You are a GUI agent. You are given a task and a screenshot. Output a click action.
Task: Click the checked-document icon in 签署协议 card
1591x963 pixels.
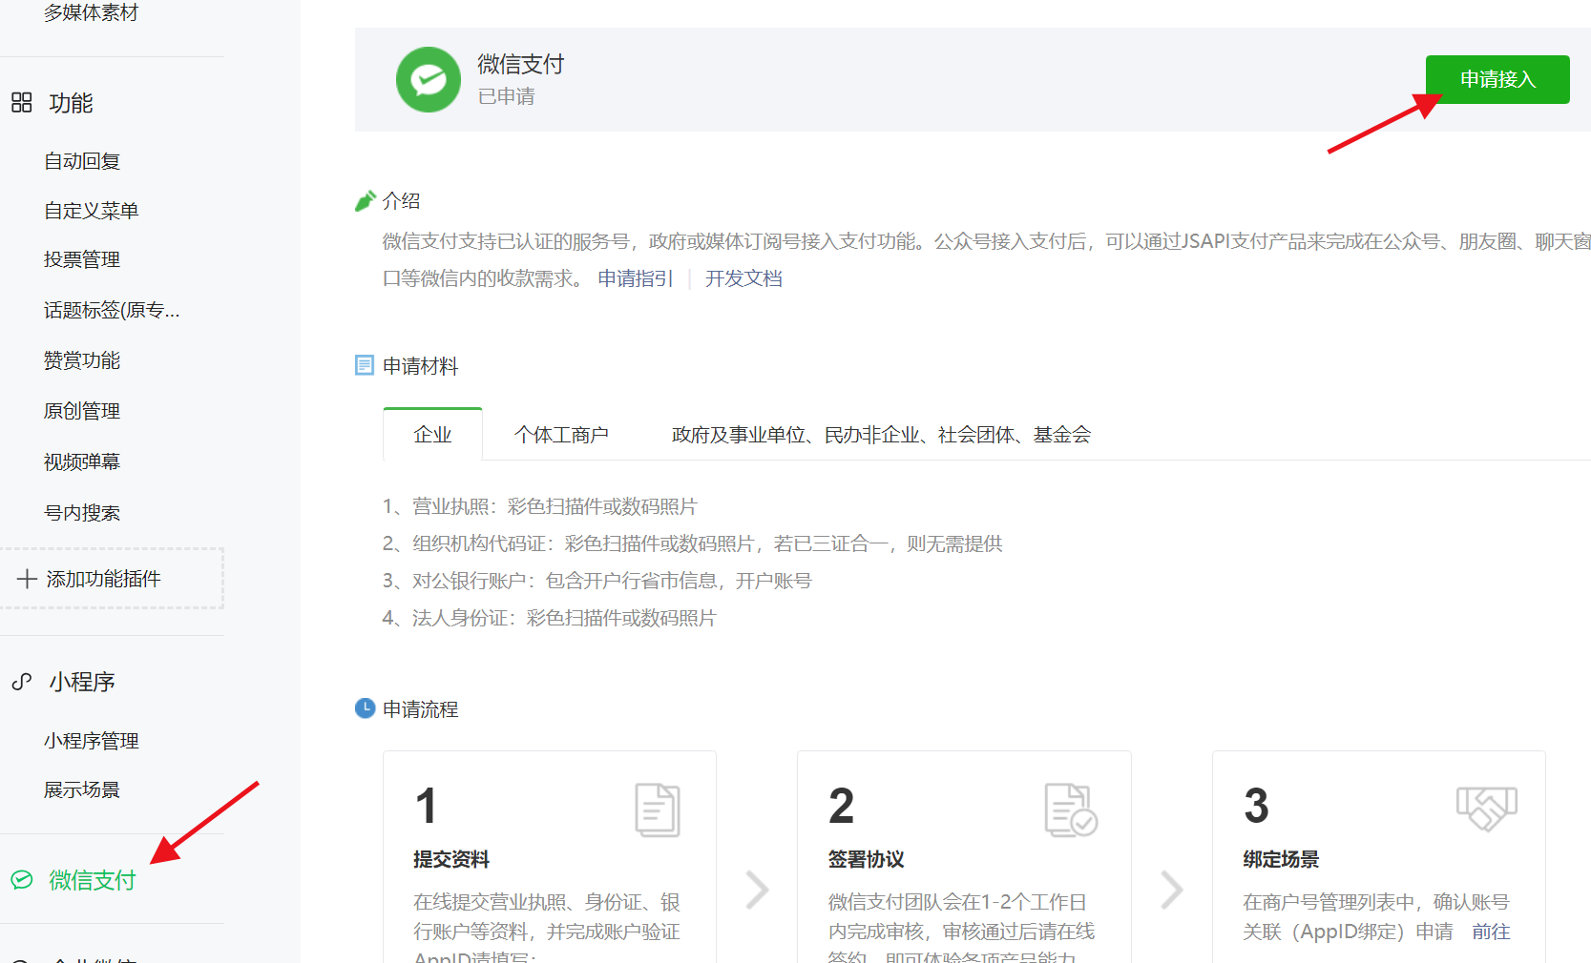point(1071,810)
